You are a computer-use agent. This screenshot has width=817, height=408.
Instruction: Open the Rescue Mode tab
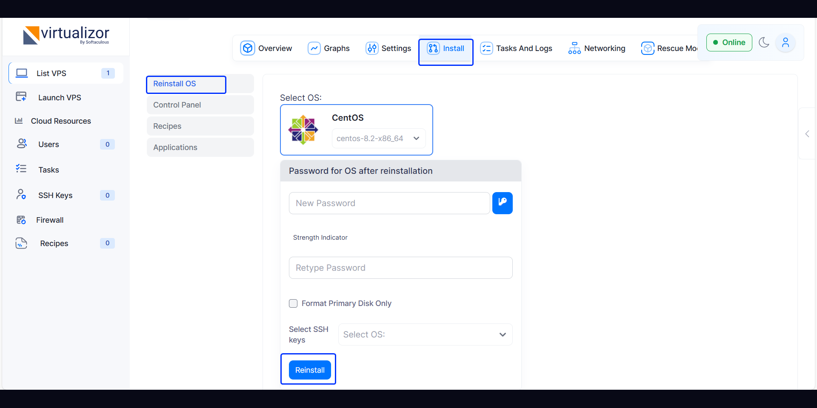point(669,48)
